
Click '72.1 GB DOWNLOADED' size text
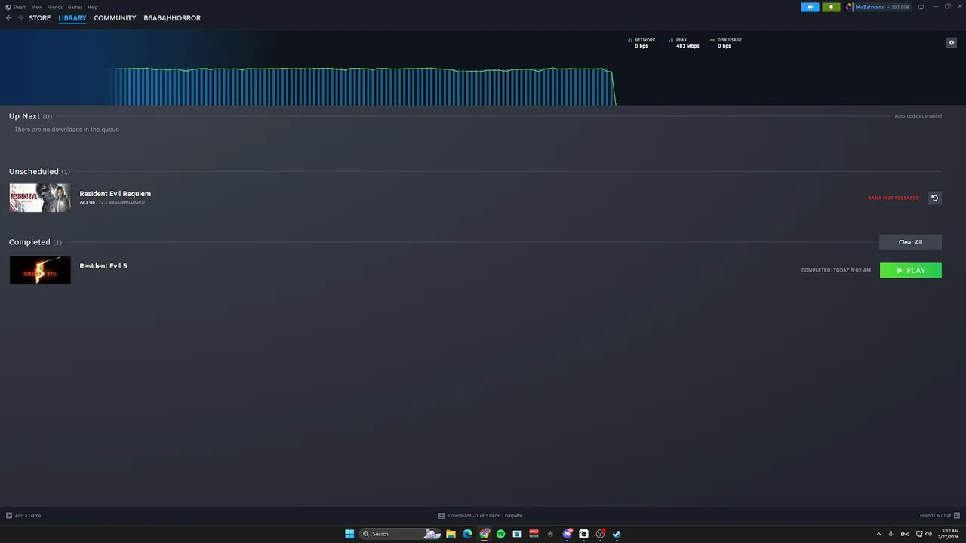pyautogui.click(x=112, y=202)
